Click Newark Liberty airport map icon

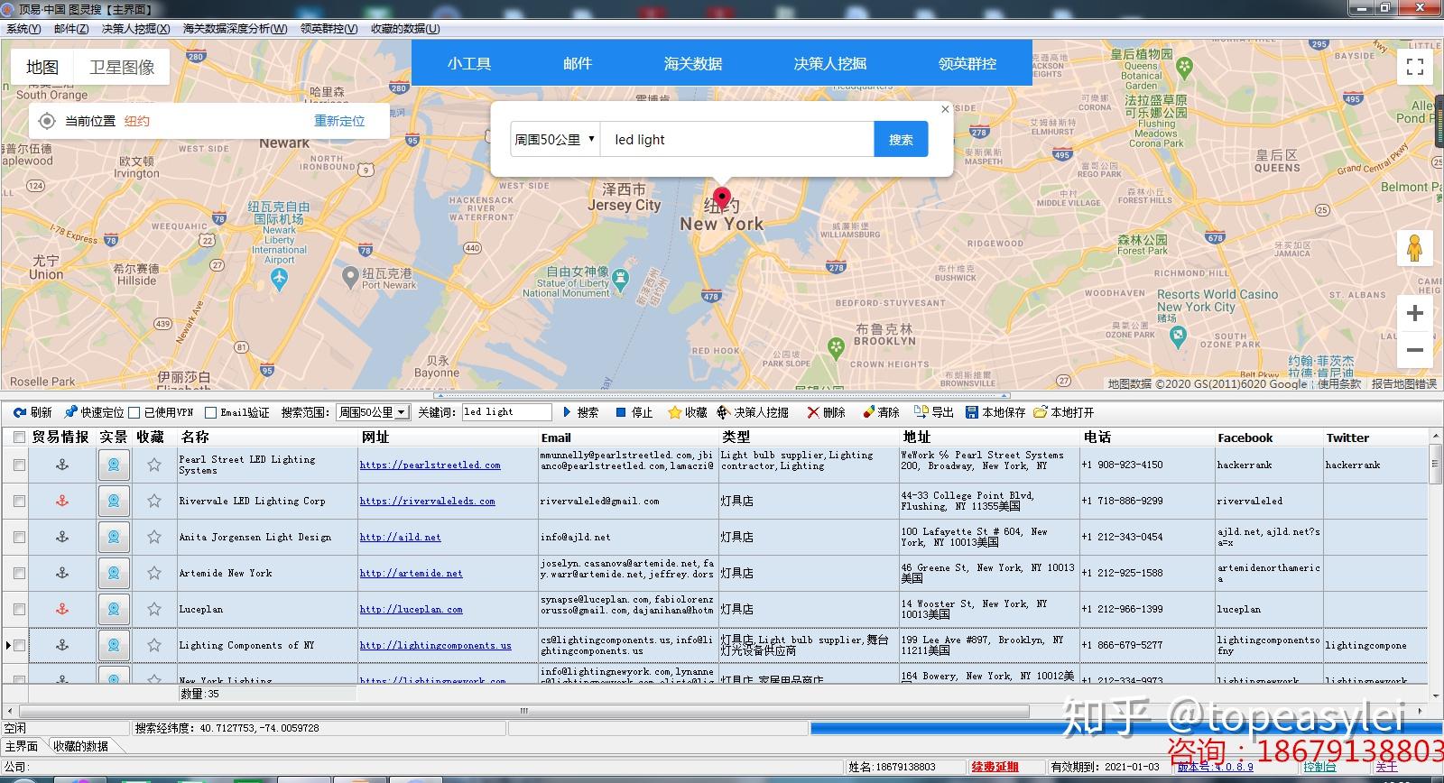point(280,279)
